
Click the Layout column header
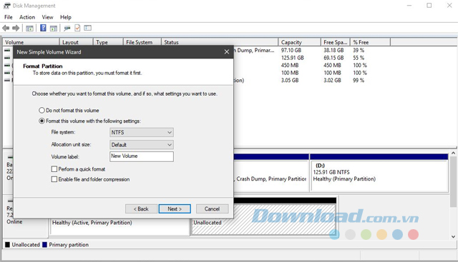coord(77,42)
